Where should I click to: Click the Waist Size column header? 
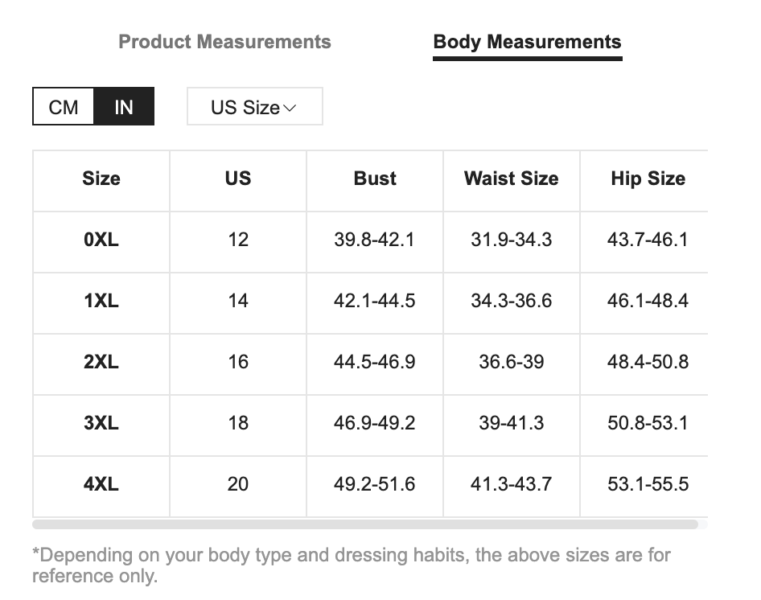point(511,179)
